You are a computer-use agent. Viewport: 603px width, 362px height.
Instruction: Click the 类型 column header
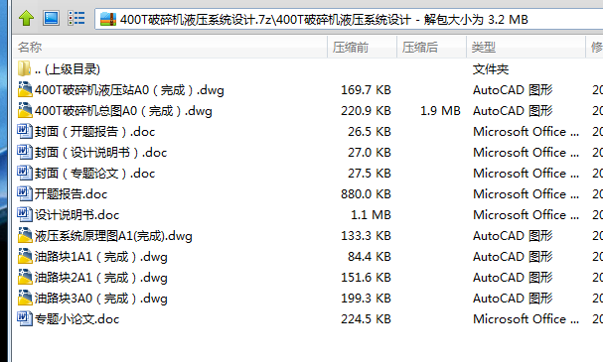pyautogui.click(x=526, y=48)
